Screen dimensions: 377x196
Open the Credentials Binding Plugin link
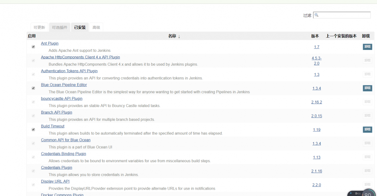(63, 154)
